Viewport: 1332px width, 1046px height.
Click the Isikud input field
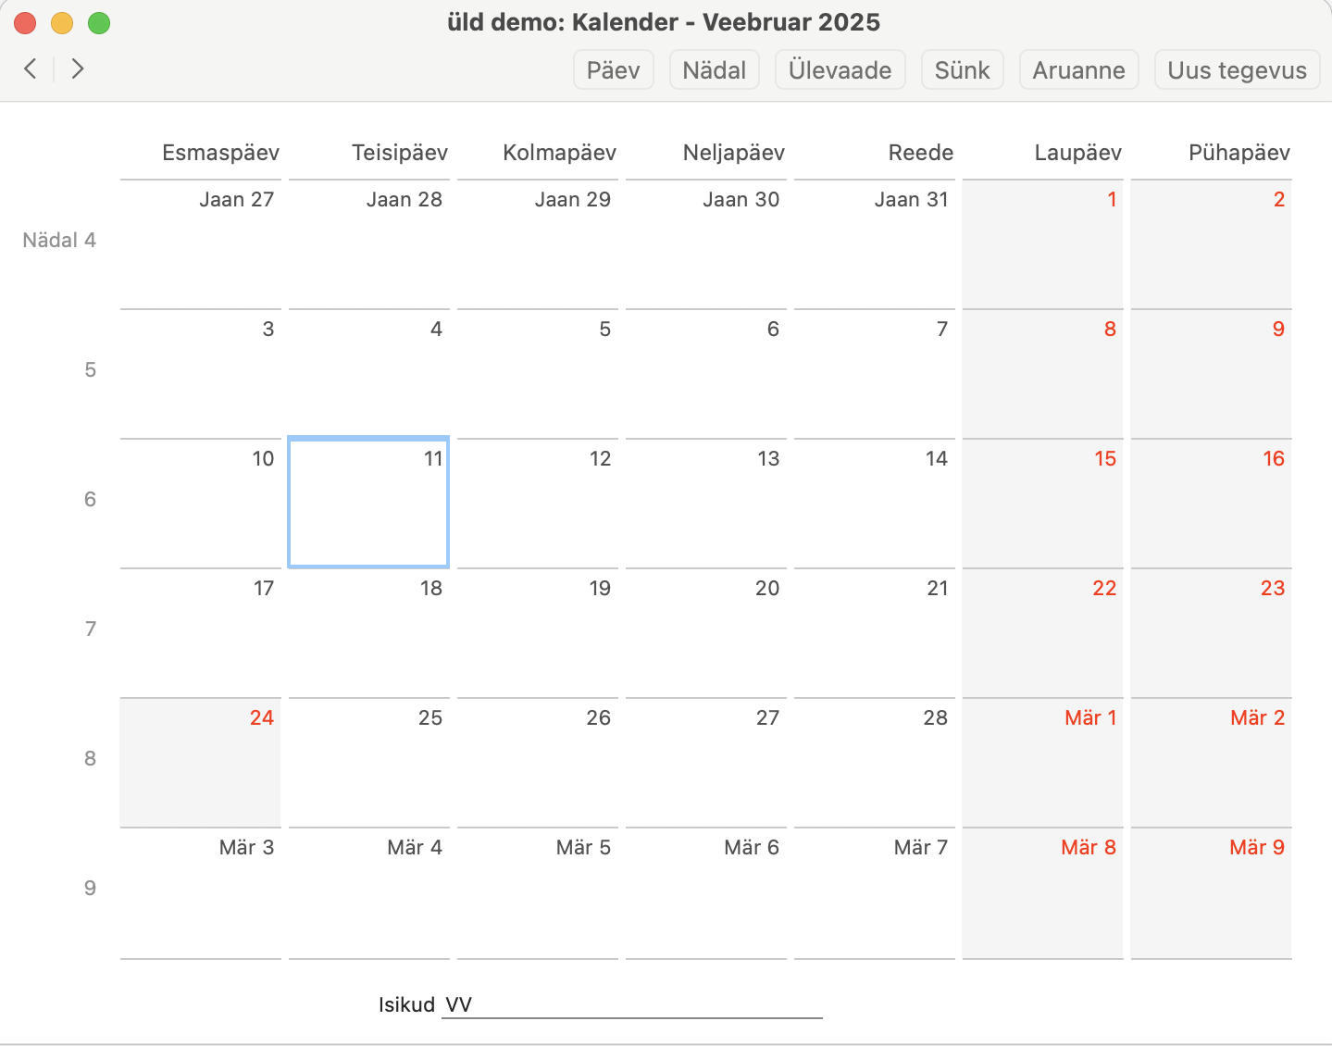[x=632, y=1005]
